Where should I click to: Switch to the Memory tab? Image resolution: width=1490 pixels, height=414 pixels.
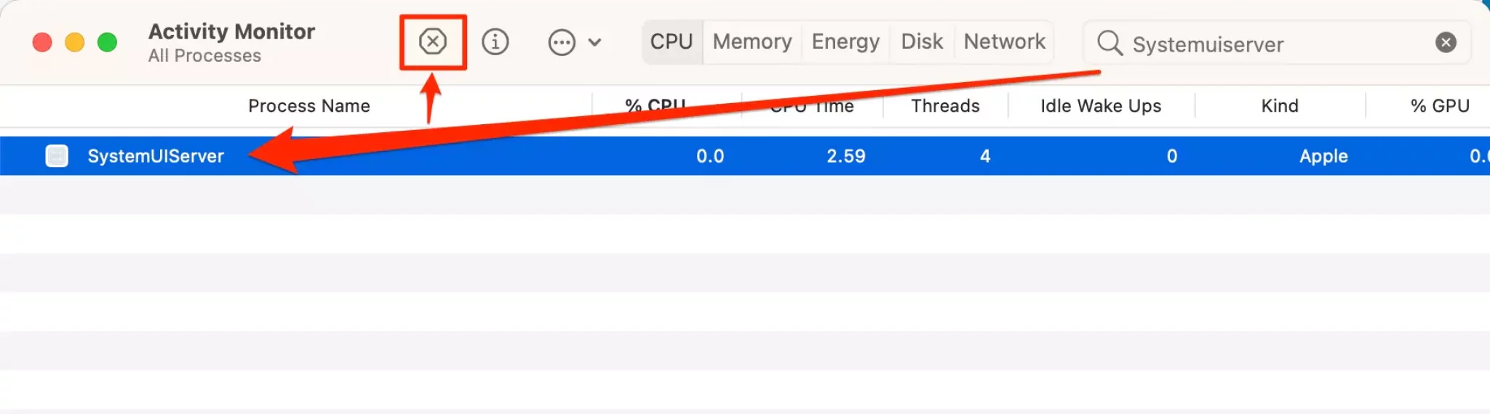752,41
